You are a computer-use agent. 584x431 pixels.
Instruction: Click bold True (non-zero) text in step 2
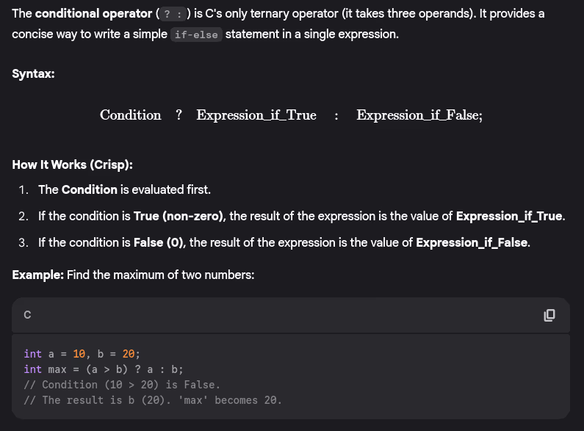tap(181, 216)
